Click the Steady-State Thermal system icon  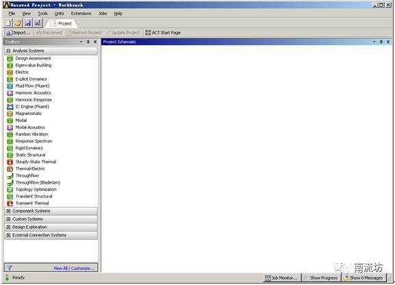click(10, 162)
